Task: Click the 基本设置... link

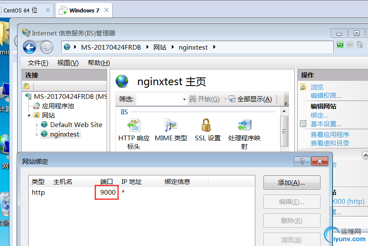Action: point(326,124)
